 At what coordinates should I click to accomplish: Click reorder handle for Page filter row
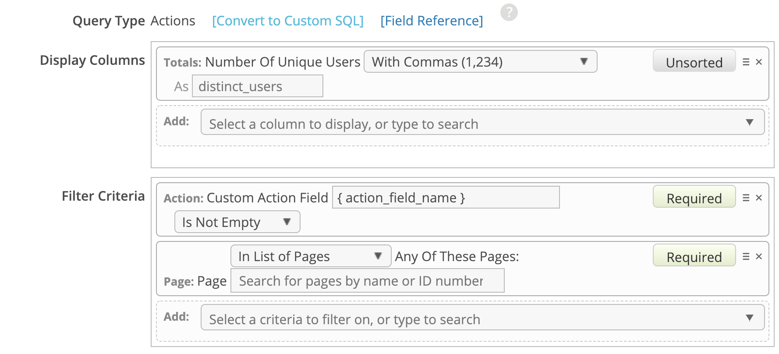(746, 257)
